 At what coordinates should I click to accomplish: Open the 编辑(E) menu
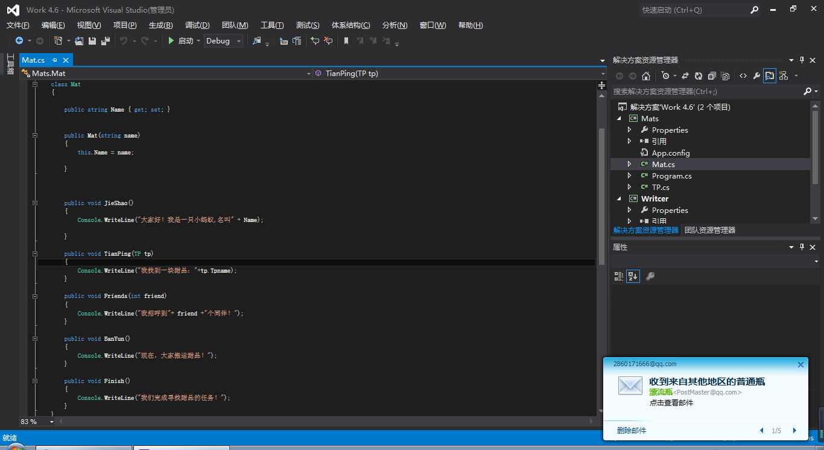53,25
